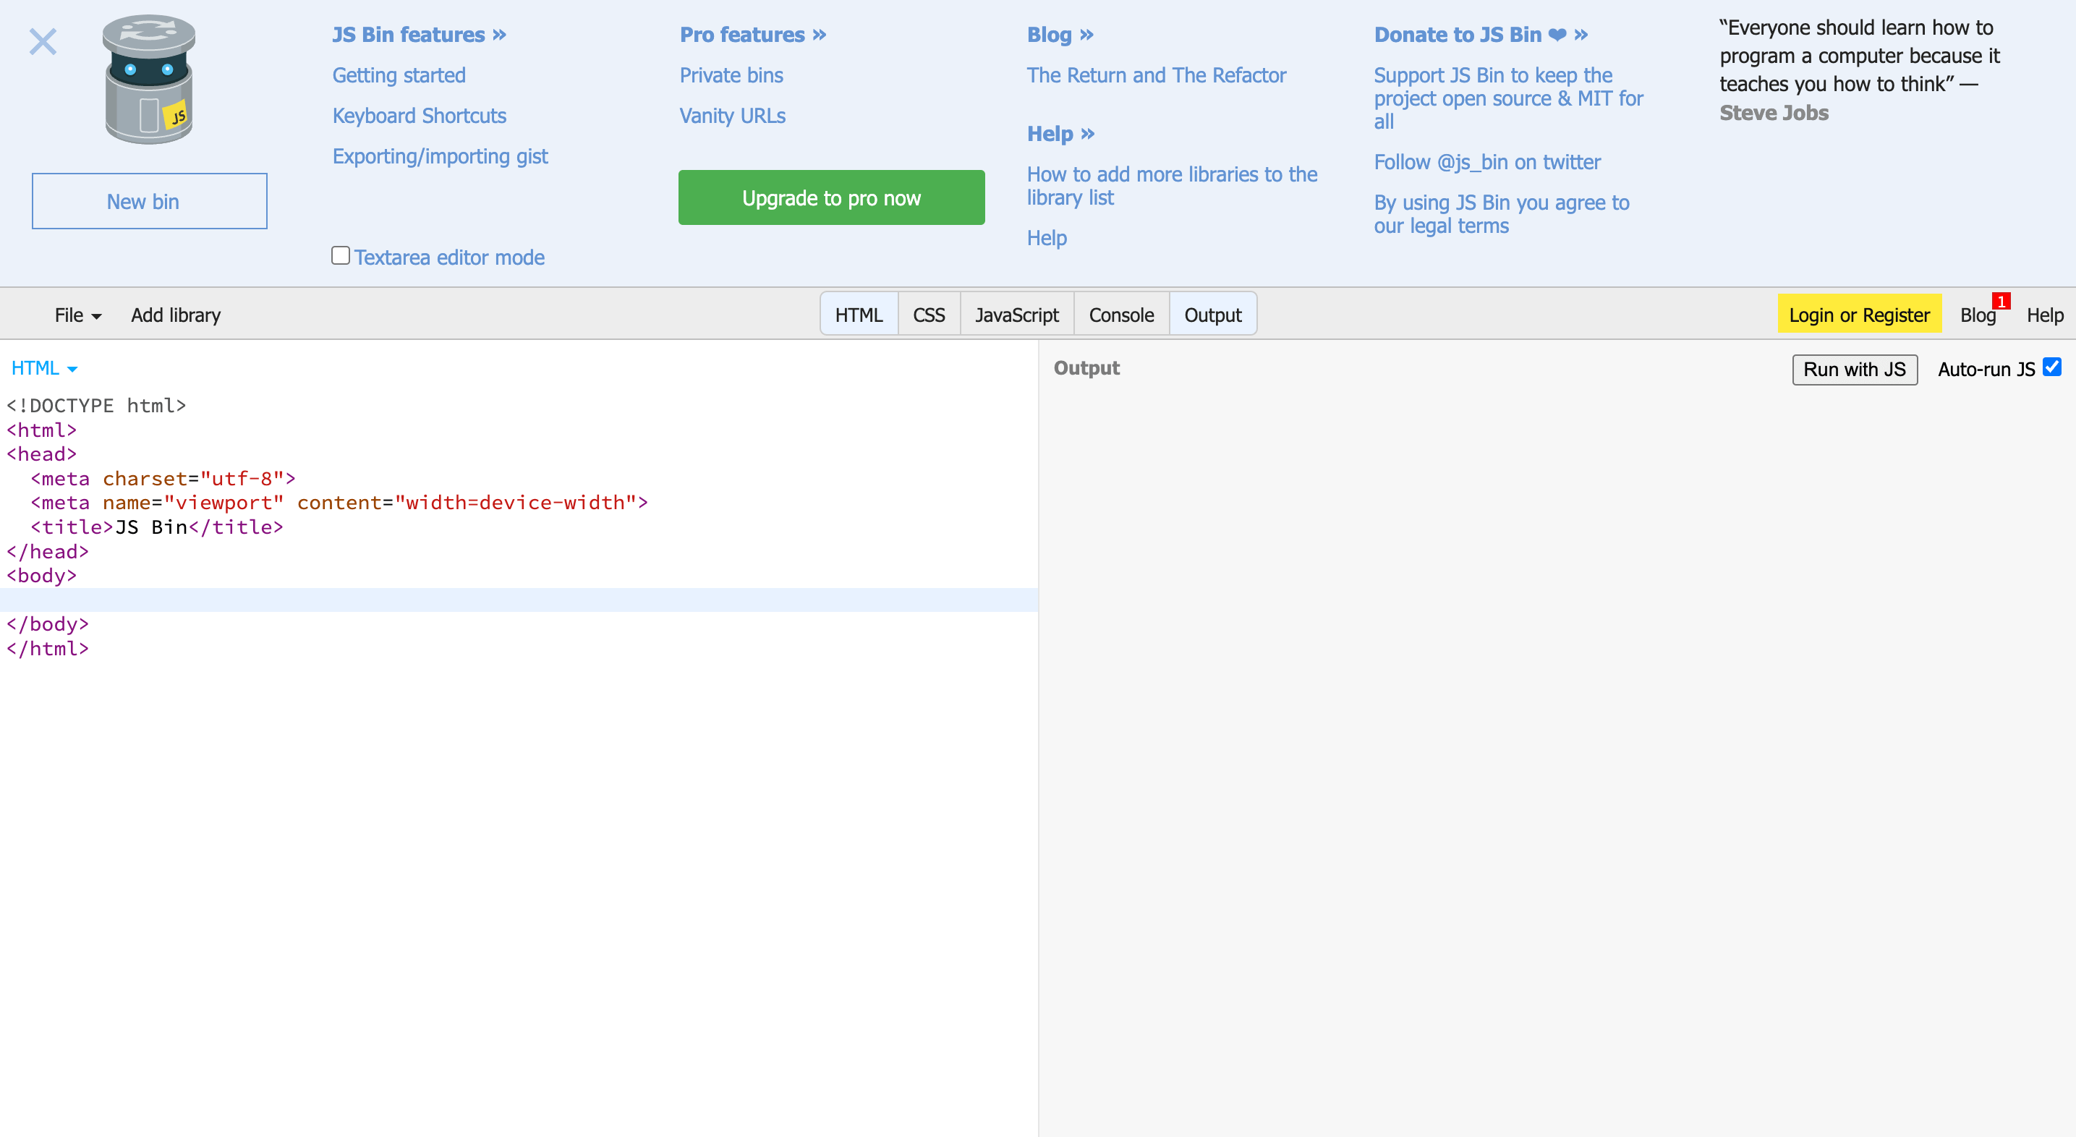
Task: Click the JS Bin robot logo
Action: [x=149, y=79]
